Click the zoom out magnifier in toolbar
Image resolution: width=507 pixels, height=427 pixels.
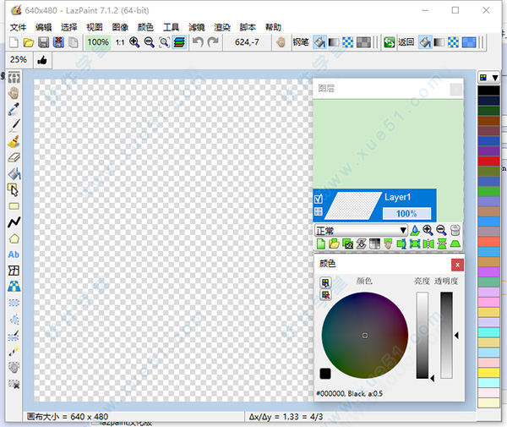150,42
